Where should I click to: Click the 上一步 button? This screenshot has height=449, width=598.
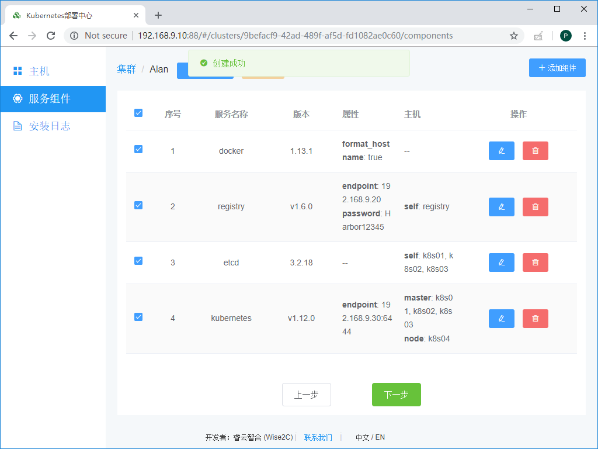click(x=306, y=394)
